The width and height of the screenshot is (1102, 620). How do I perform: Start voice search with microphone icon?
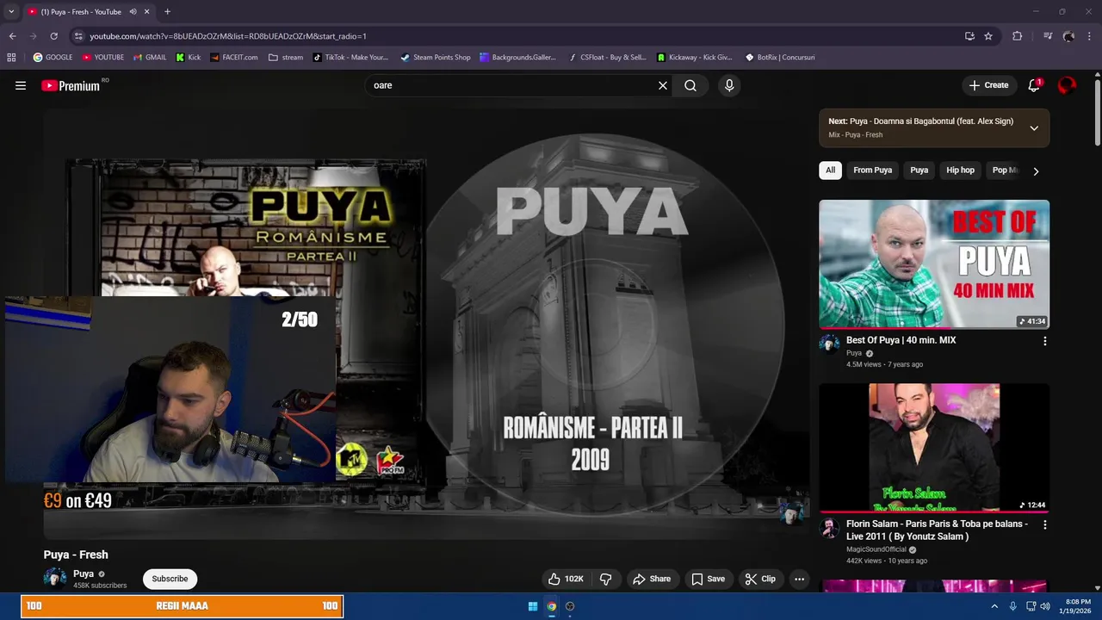(x=729, y=85)
